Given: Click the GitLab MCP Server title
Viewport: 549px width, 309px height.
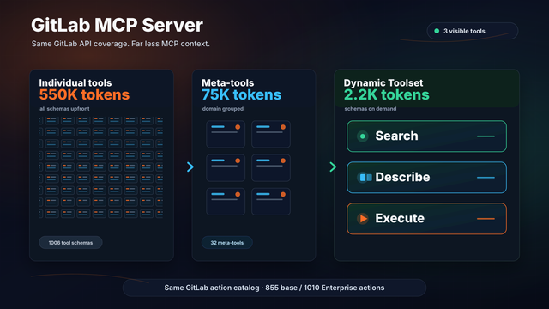Looking at the screenshot, I should pos(117,25).
